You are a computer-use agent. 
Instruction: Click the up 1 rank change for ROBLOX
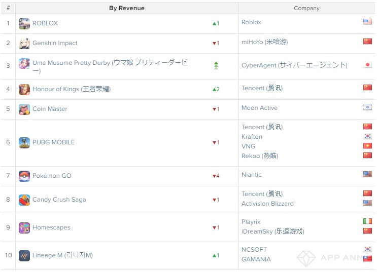coord(216,23)
